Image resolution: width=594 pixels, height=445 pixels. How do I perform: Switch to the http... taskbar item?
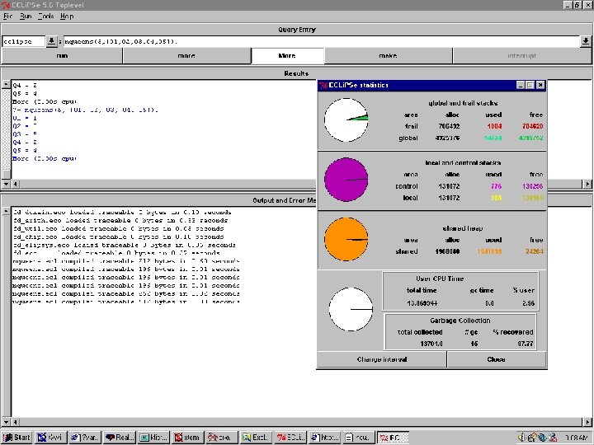click(325, 438)
